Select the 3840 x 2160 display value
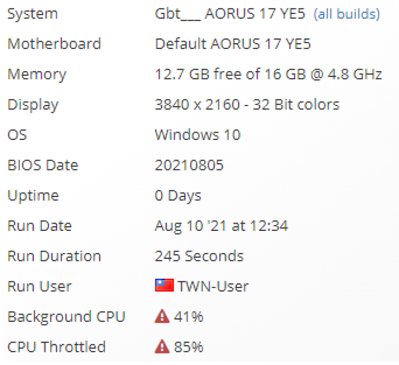This screenshot has width=399, height=365. point(247,105)
